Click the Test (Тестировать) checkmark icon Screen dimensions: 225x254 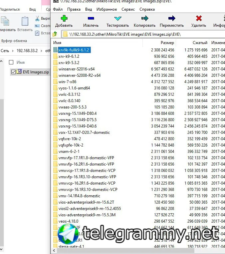[117, 18]
